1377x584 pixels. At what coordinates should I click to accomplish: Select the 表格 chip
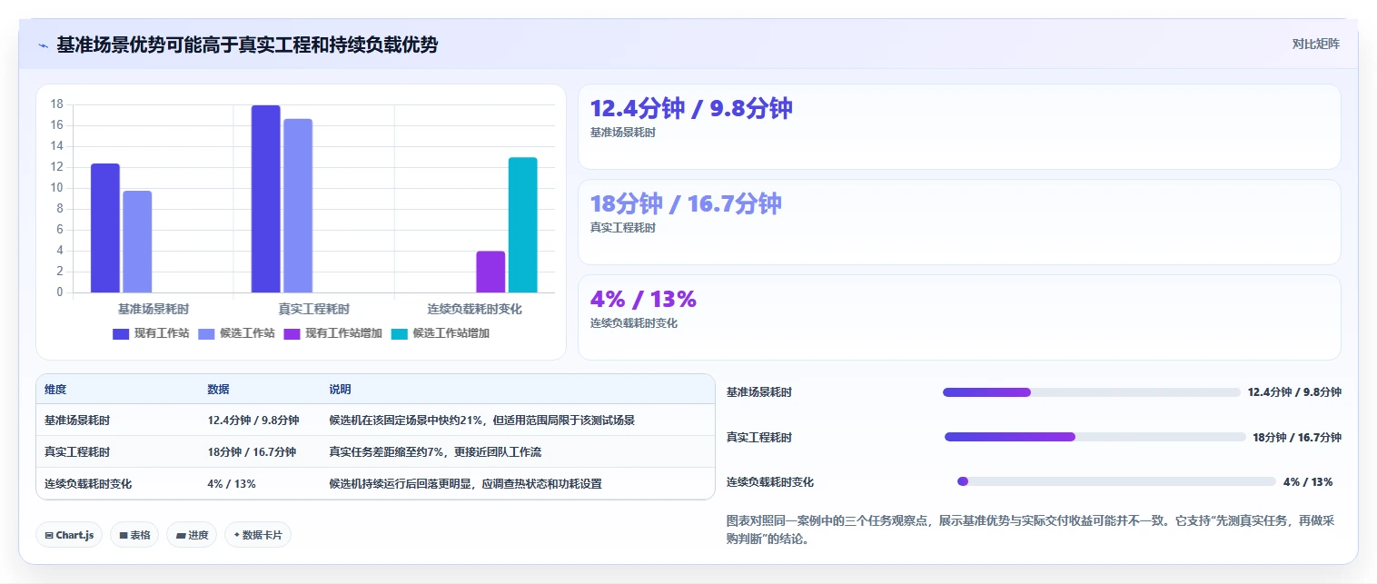click(134, 535)
